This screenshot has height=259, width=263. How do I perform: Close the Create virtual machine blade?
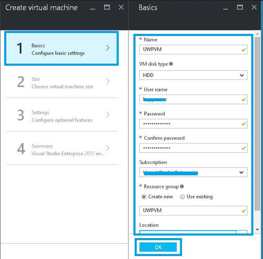(x=121, y=7)
